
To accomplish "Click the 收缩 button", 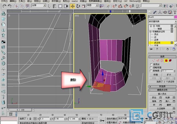I will 155,75.
